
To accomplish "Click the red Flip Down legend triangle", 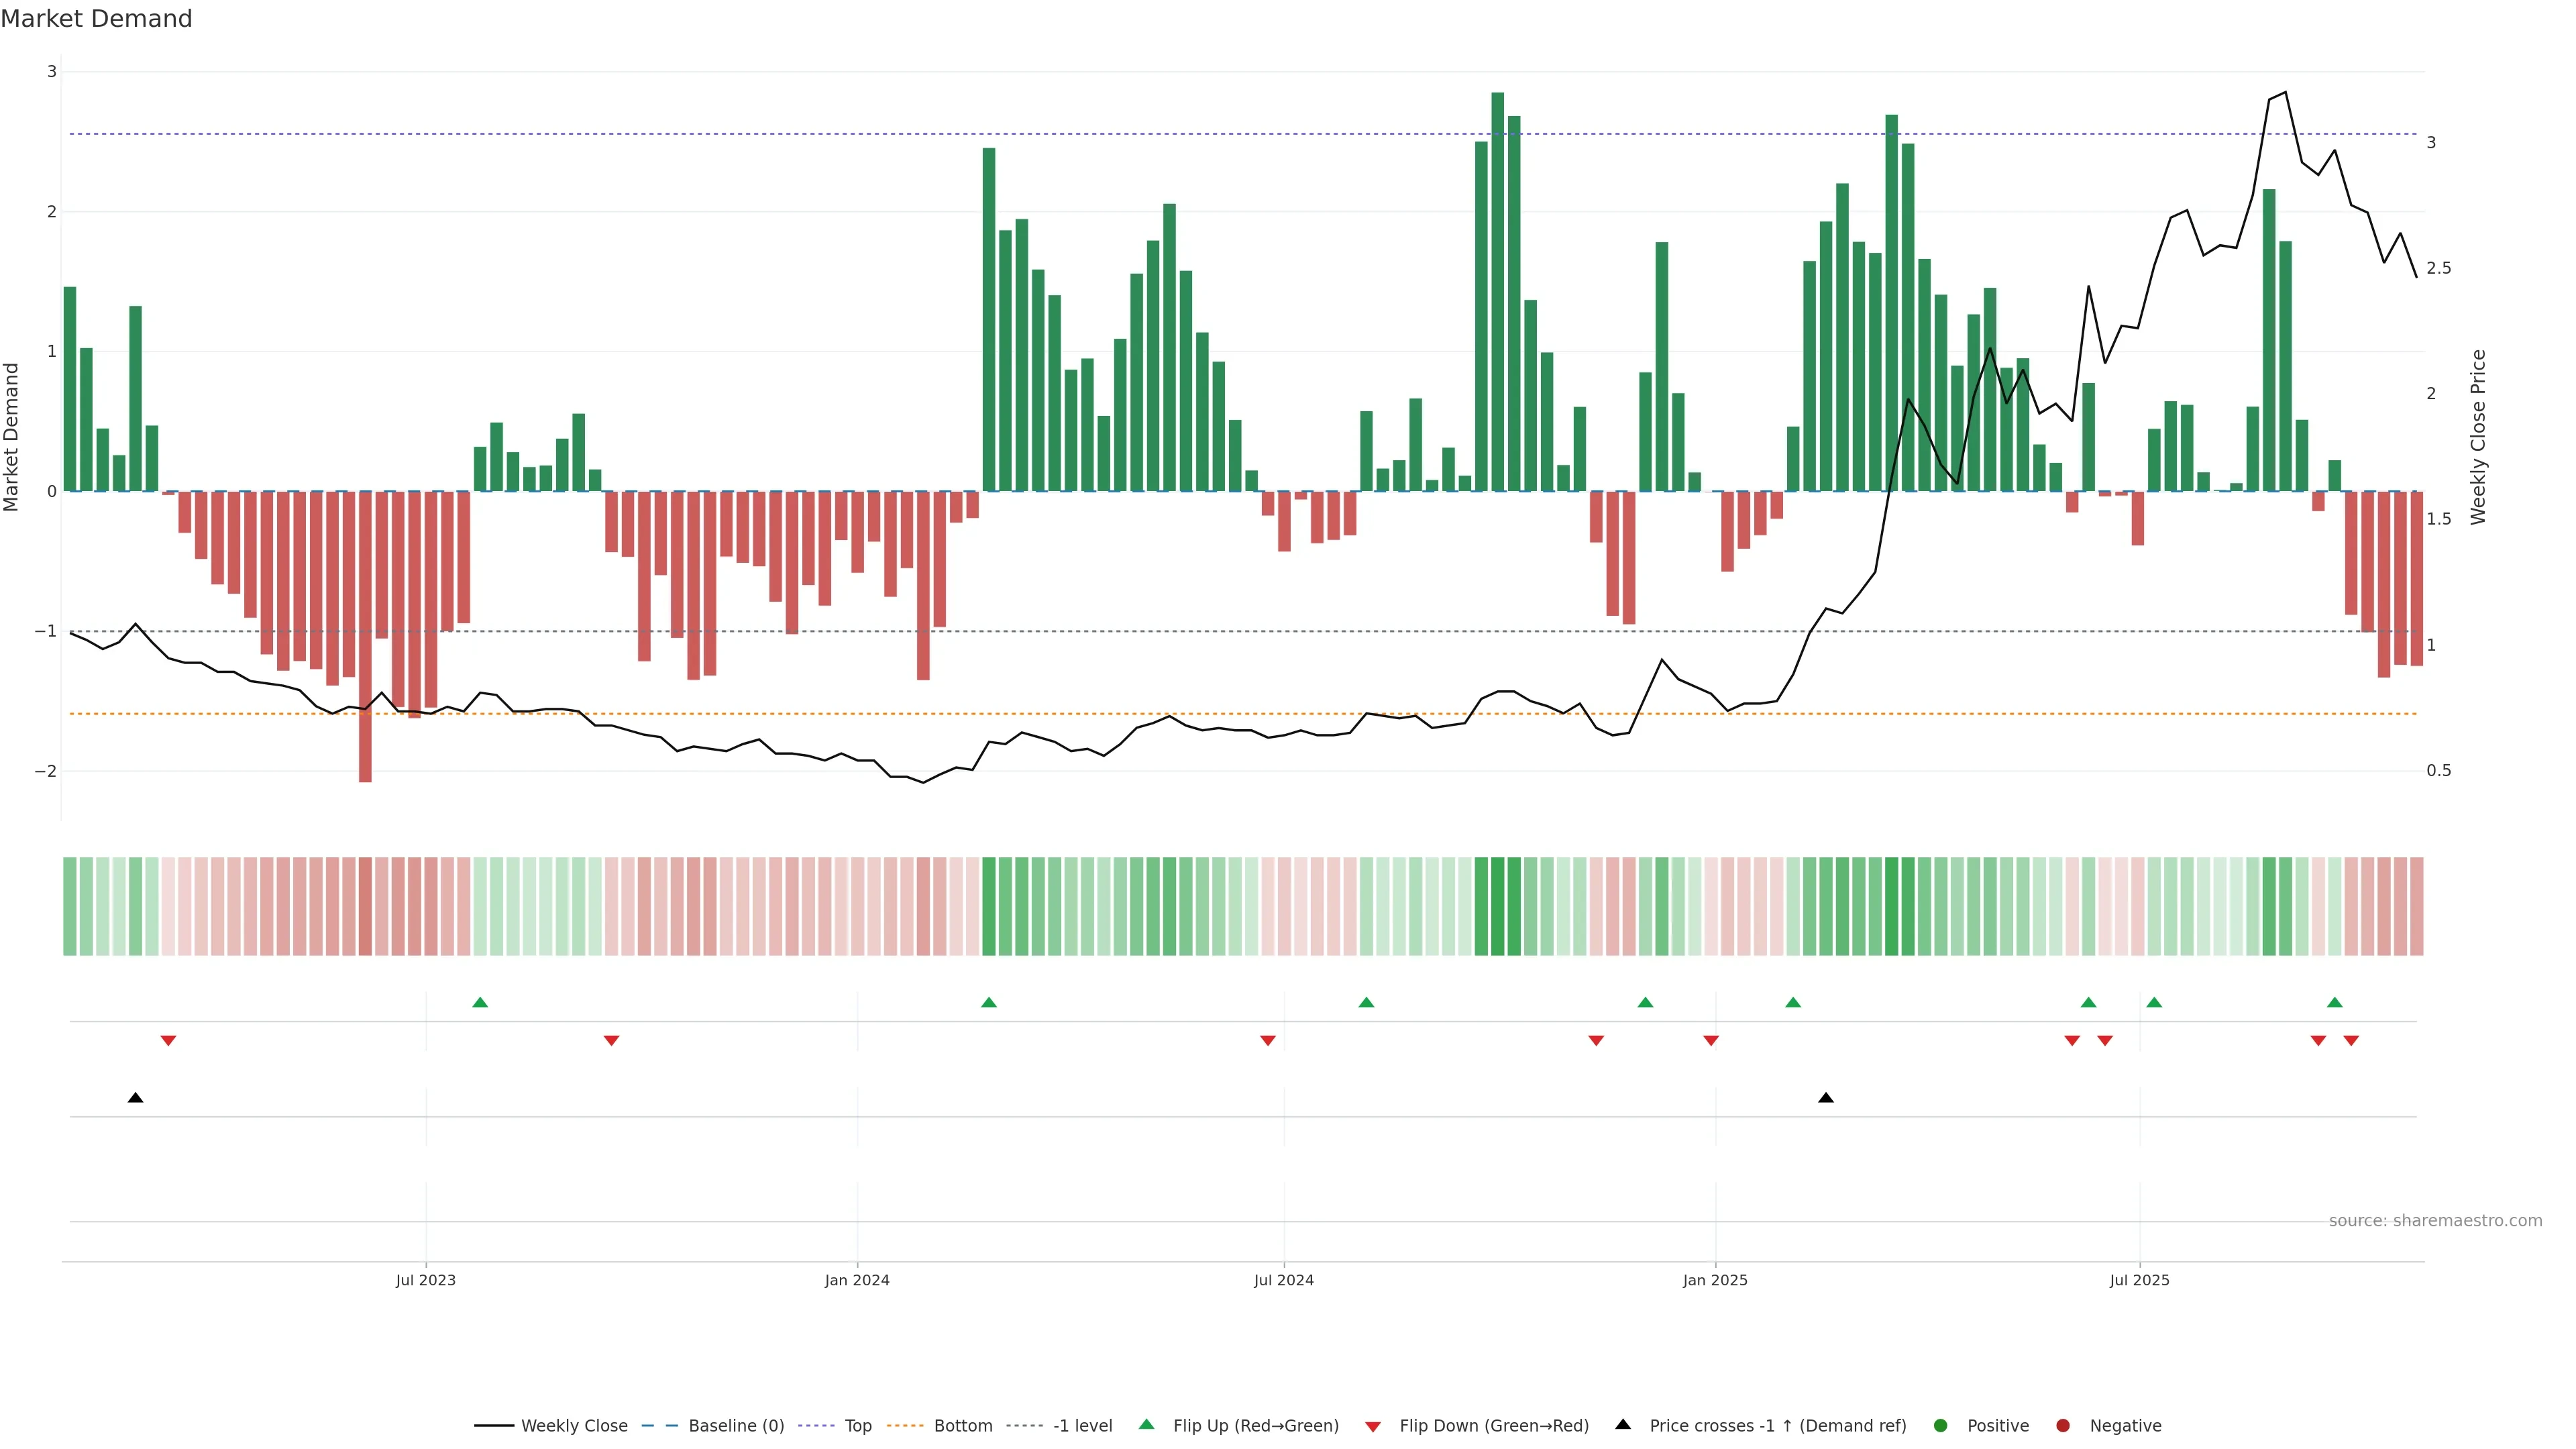I will tap(1373, 1426).
